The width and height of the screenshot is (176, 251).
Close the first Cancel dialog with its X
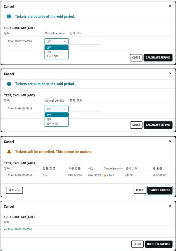tap(170, 6)
